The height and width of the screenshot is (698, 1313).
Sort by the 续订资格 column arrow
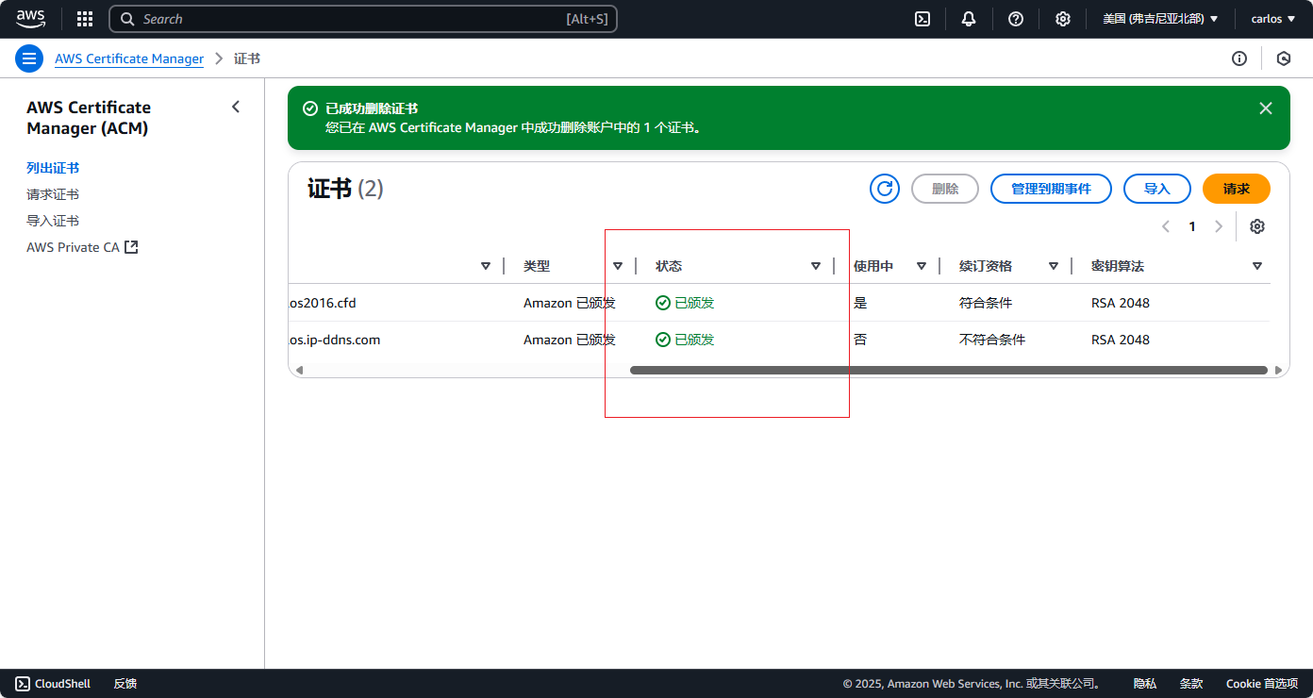point(1054,266)
